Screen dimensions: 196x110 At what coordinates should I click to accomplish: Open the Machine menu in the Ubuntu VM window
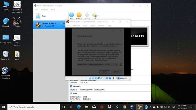click(x=77, y=26)
